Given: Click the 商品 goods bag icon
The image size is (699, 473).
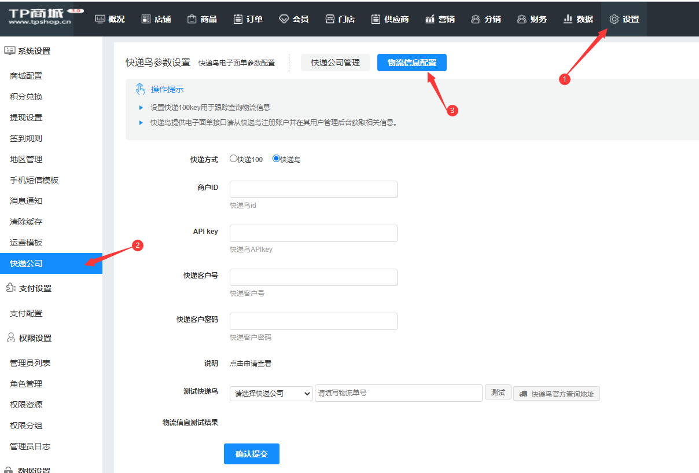Looking at the screenshot, I should (192, 19).
